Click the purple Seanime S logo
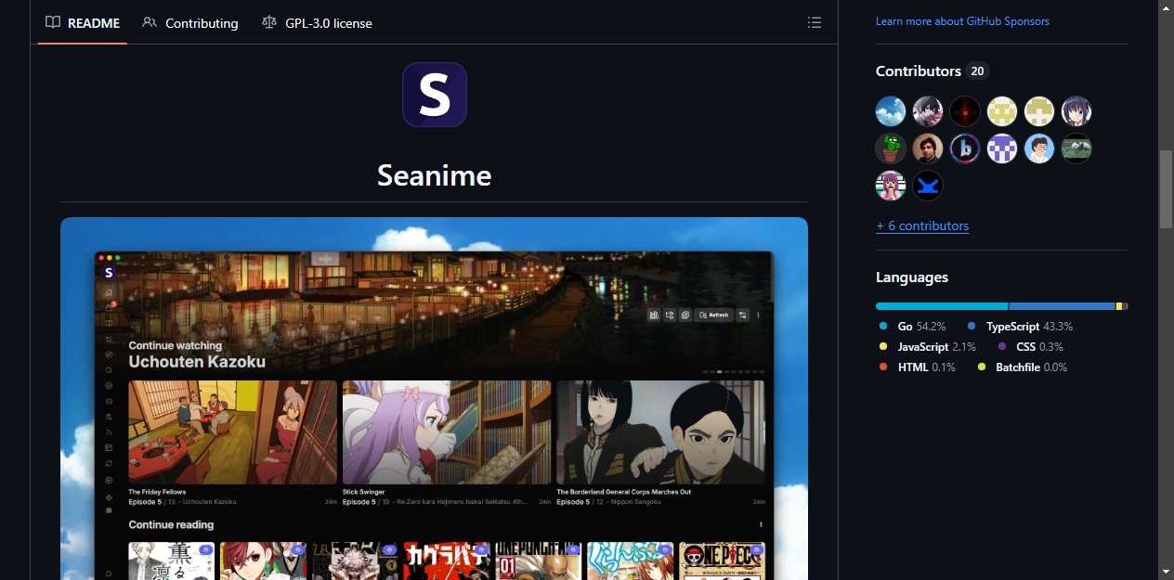This screenshot has width=1174, height=580. click(x=434, y=95)
